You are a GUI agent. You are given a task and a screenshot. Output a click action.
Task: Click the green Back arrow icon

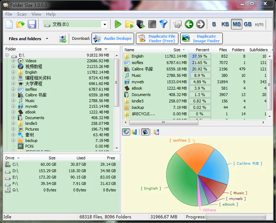pos(189,24)
